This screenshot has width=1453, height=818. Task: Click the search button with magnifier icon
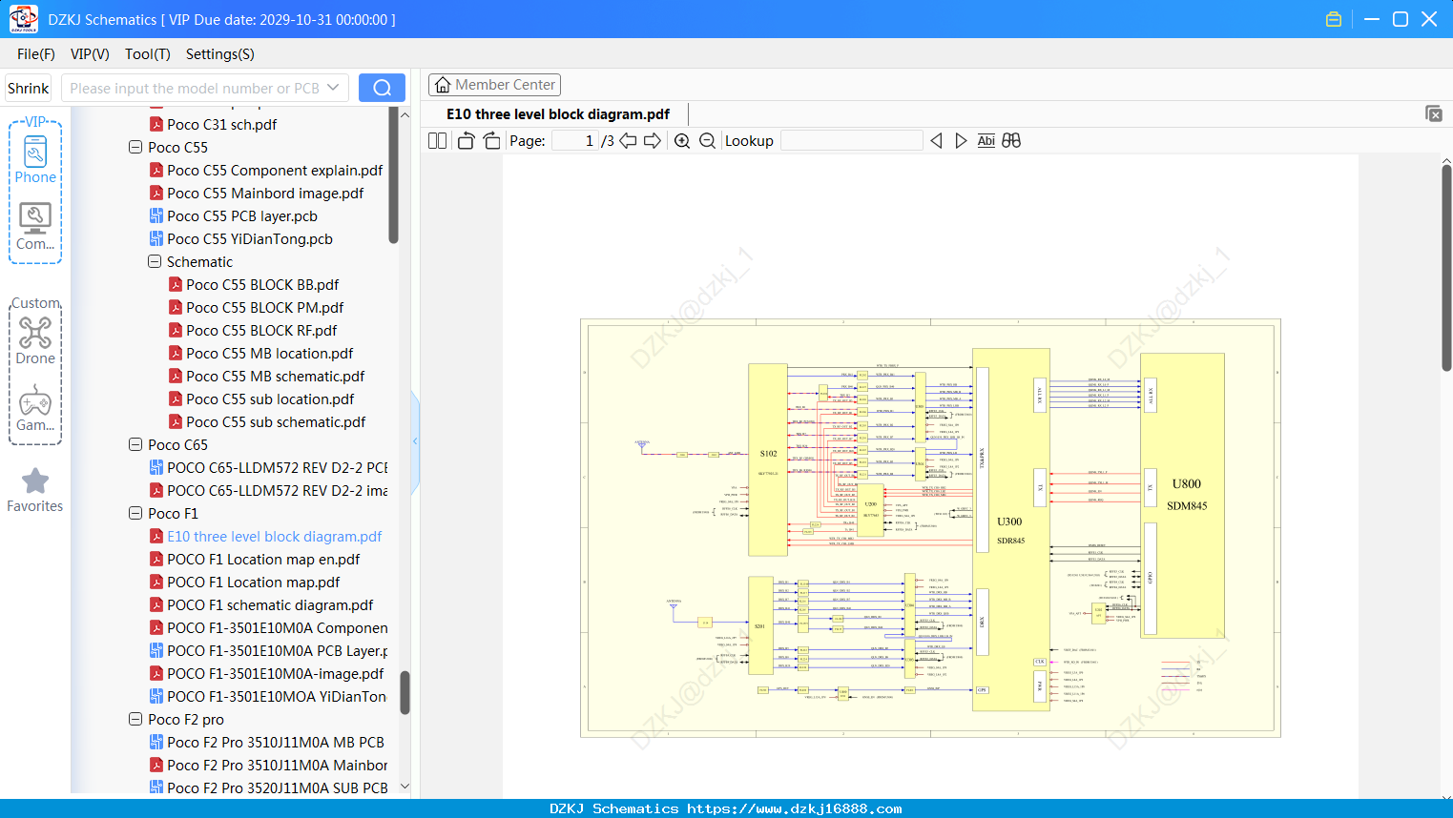pos(382,88)
